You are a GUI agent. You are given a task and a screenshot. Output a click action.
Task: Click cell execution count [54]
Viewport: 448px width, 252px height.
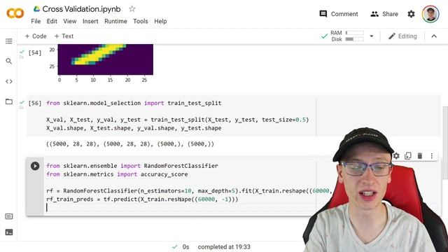35,53
